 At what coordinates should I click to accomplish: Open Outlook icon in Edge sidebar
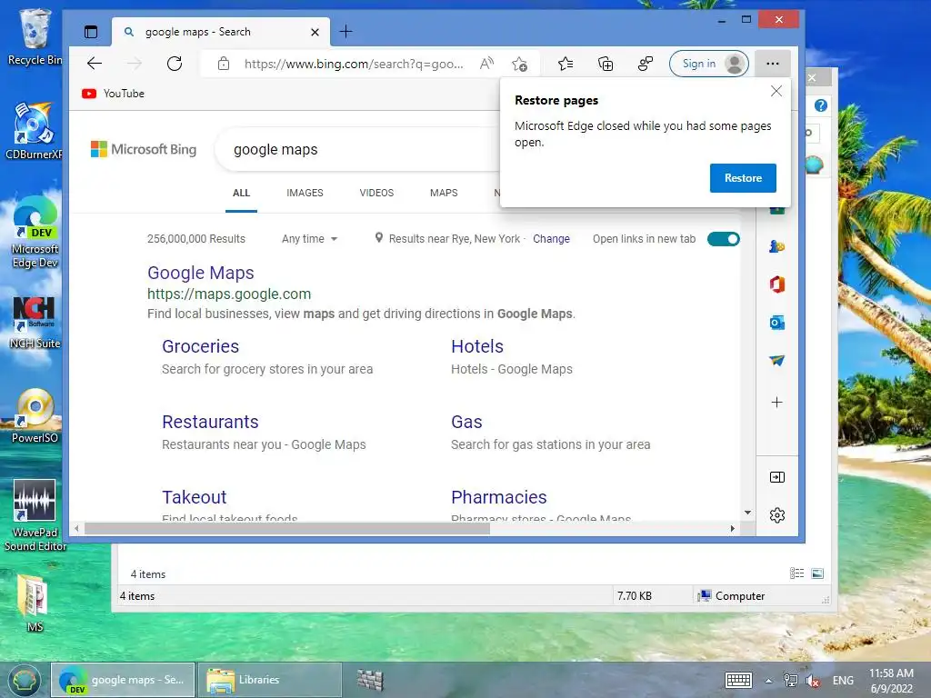(x=776, y=323)
